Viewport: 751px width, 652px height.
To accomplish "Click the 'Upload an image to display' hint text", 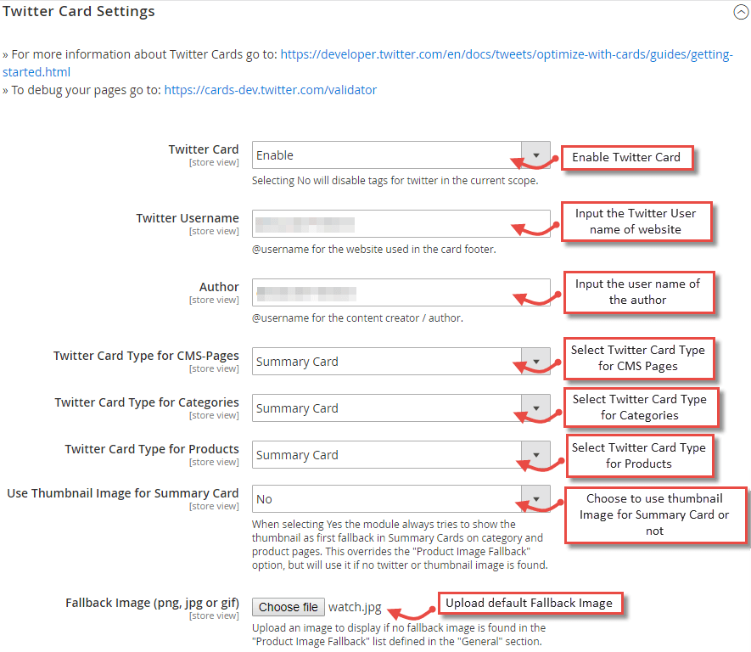I will pos(399,634).
